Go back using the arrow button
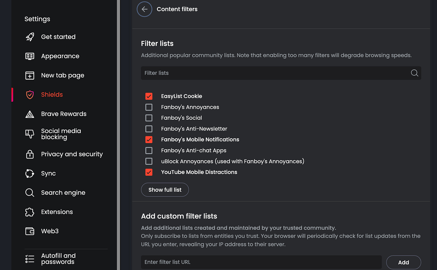 click(144, 9)
